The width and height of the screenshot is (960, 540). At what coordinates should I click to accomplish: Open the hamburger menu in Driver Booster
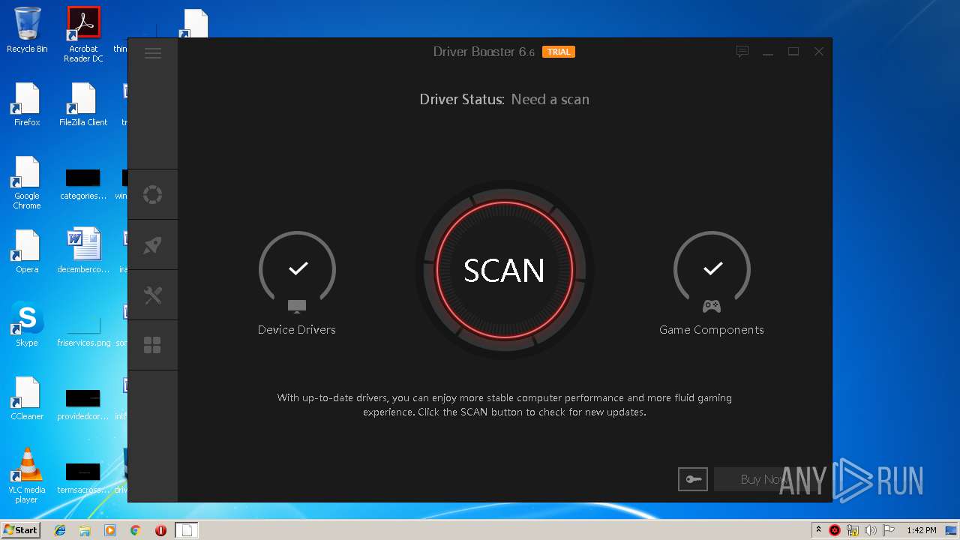[x=153, y=53]
